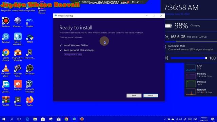This screenshot has height=122, width=217.
Task: Open the Mail app from the taskbar
Action: [x=59, y=119]
